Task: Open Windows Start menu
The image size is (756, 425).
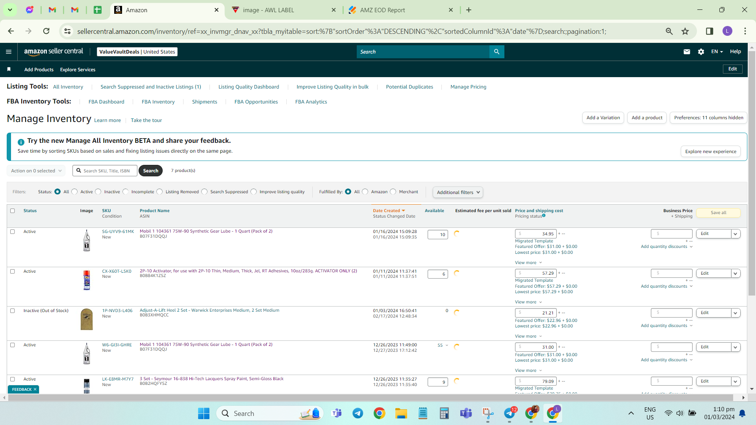Action: (204, 413)
